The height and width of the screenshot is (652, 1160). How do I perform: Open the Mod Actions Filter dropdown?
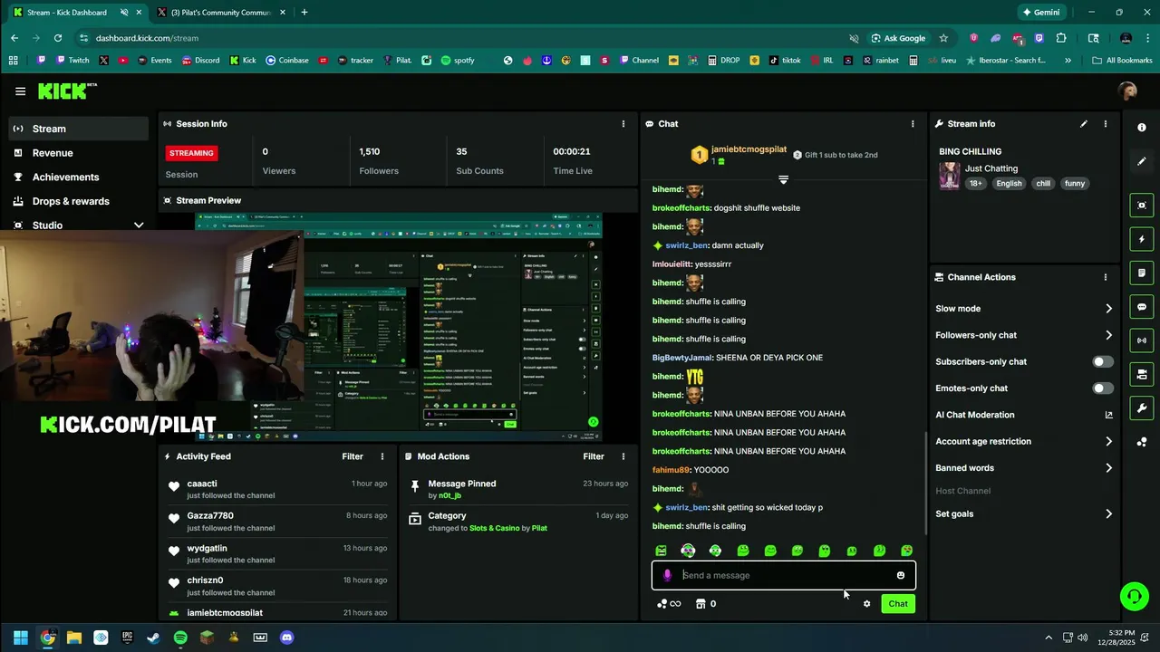click(x=594, y=456)
